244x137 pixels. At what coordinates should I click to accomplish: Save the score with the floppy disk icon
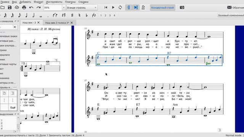[10, 8]
